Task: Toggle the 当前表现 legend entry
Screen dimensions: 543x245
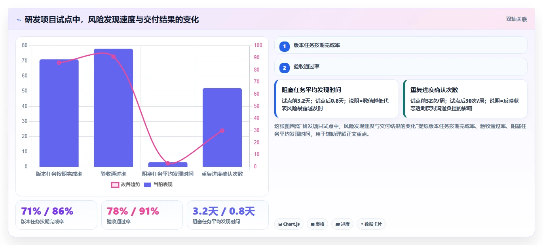Action: point(158,185)
